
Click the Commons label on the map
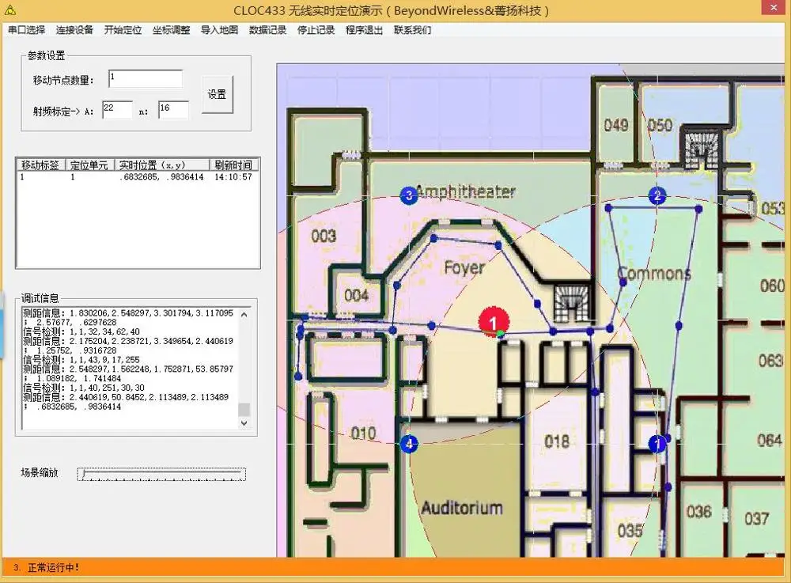click(x=654, y=274)
